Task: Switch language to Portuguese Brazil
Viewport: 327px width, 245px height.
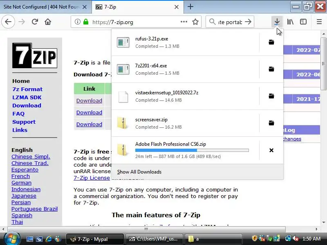Action: tap(35, 209)
